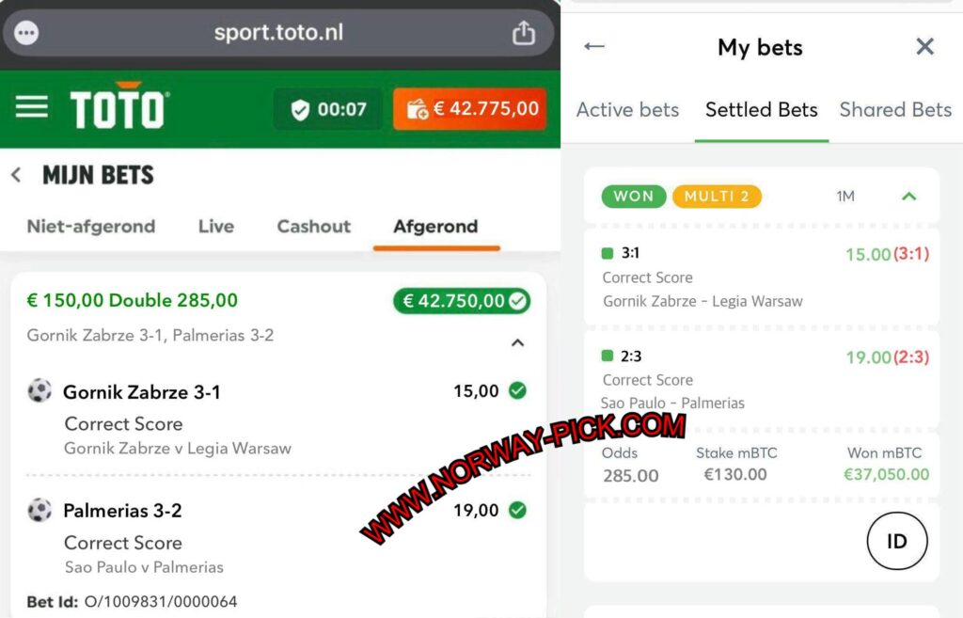Switch to Shared Bets tab
The width and height of the screenshot is (963, 618).
click(x=895, y=110)
